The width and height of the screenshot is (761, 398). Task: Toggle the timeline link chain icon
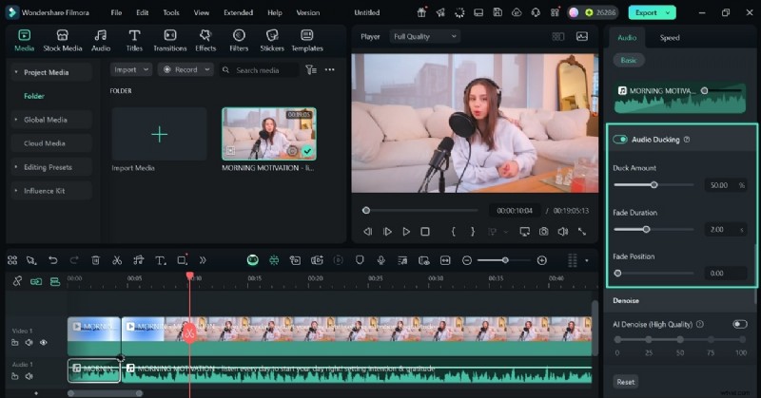pos(17,281)
